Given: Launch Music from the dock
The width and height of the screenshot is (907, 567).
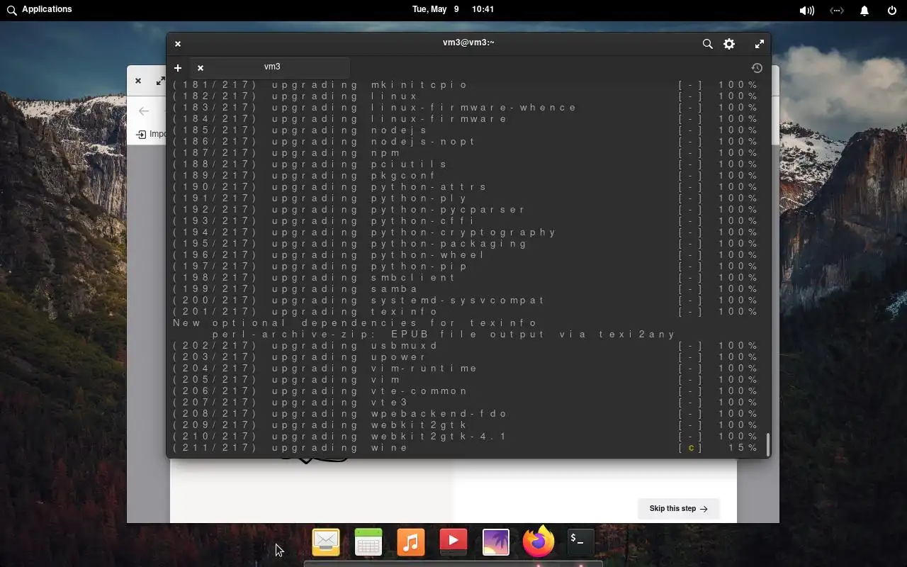Looking at the screenshot, I should pyautogui.click(x=411, y=542).
